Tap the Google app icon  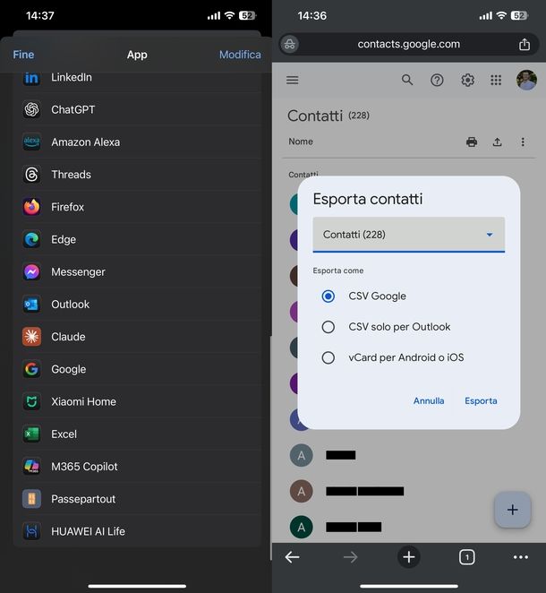click(31, 369)
